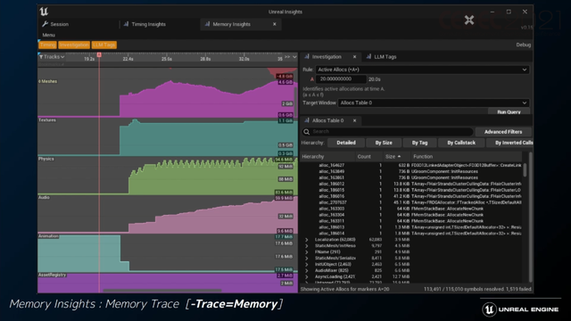
Task: Open the Rule dropdown showing Active Allocs
Action: [422, 70]
